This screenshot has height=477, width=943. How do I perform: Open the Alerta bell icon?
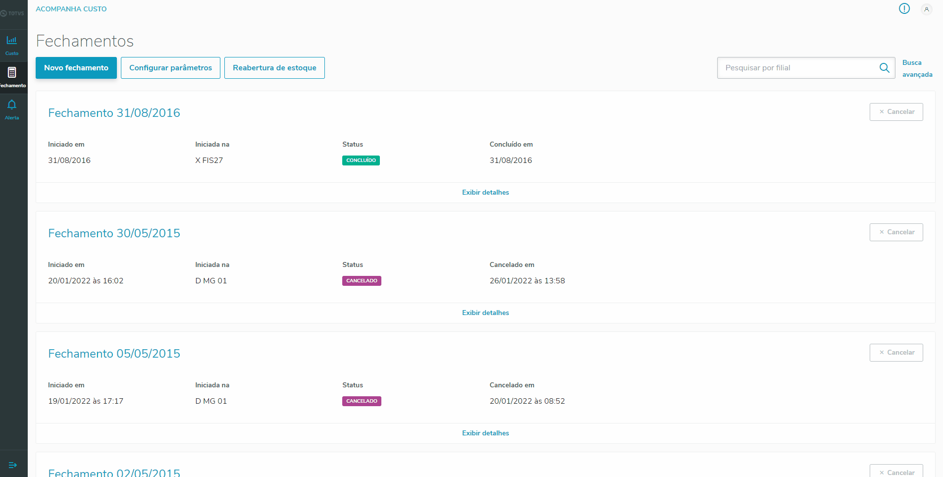(12, 105)
